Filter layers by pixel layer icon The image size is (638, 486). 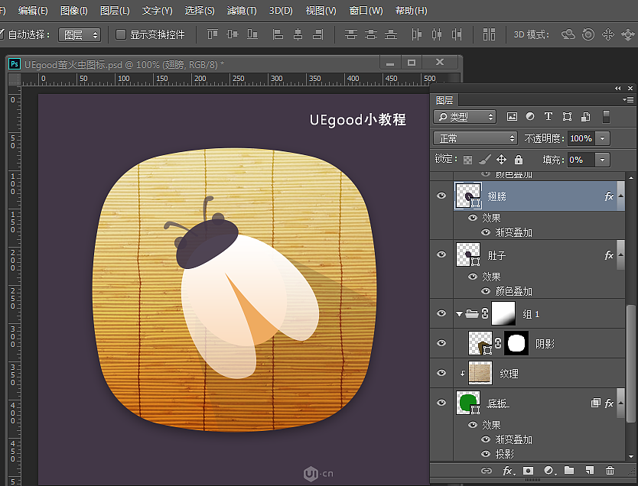(512, 117)
